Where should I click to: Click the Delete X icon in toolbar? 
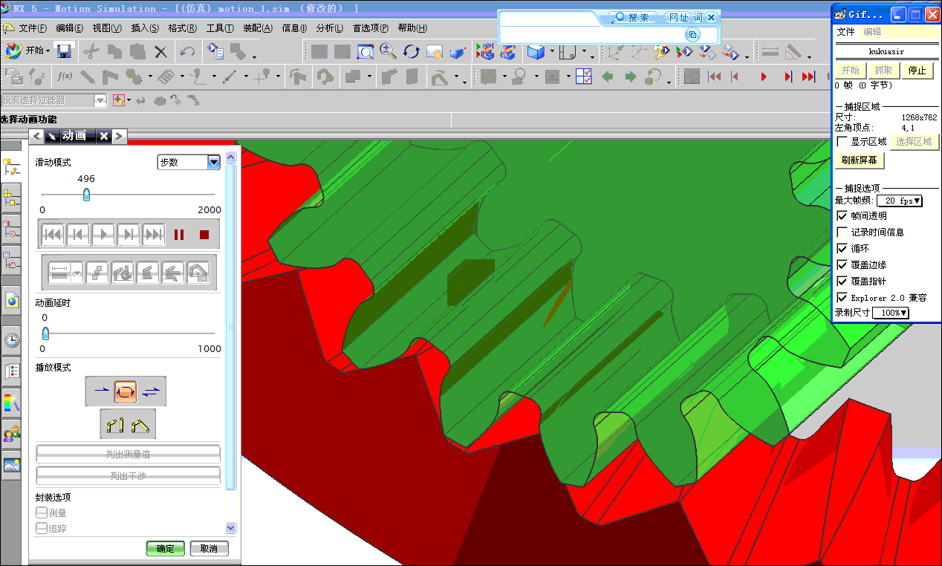point(160,51)
